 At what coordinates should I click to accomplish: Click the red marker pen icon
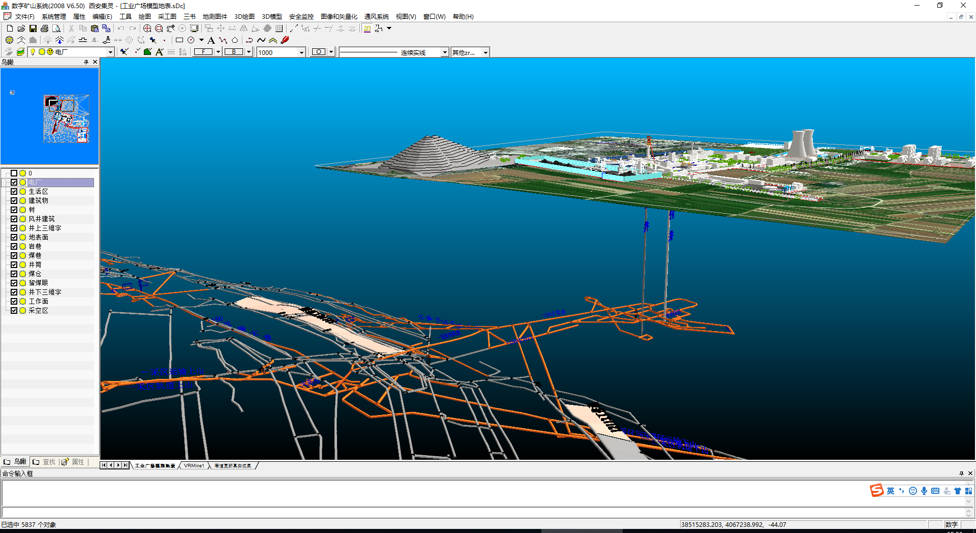click(285, 40)
